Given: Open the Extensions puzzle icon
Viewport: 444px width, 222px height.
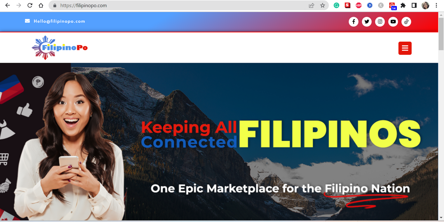Looking at the screenshot, I should click(x=403, y=5).
